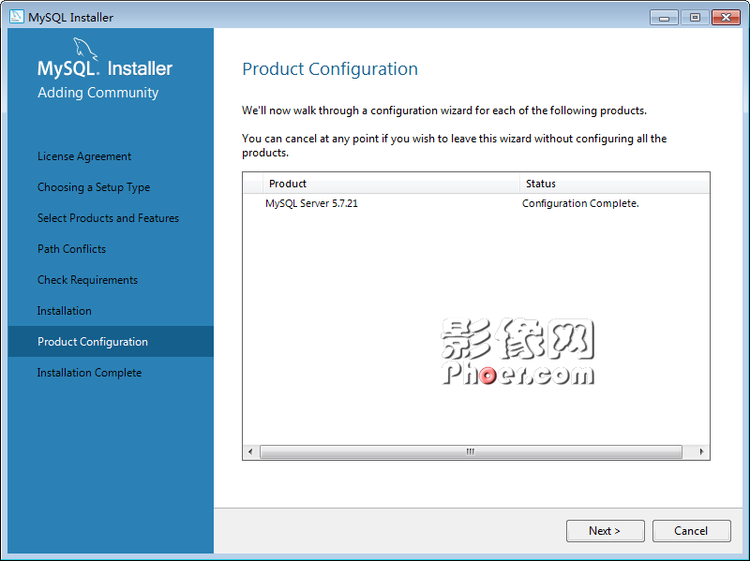
Task: Open Select Products and Features step
Action: 108,218
